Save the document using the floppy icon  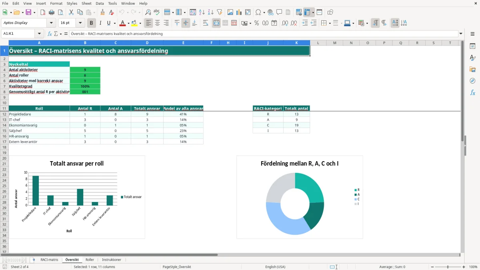(x=28, y=12)
